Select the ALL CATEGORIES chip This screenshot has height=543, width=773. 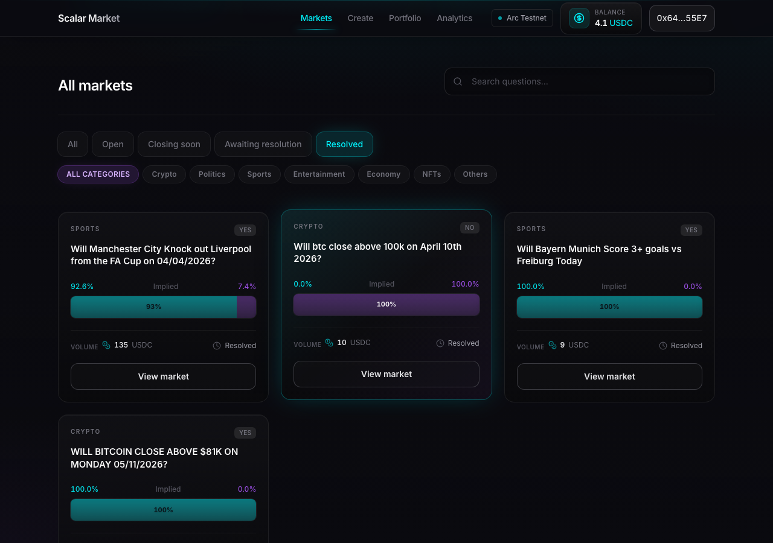coord(98,174)
